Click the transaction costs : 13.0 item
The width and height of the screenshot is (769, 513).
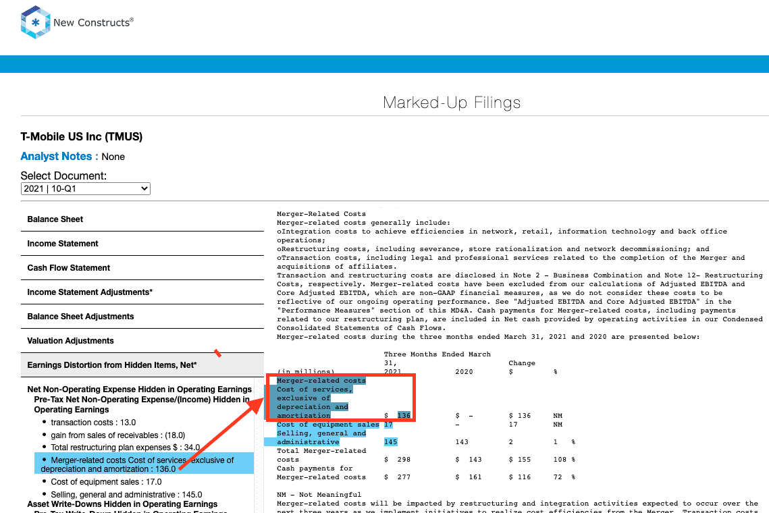tap(93, 423)
